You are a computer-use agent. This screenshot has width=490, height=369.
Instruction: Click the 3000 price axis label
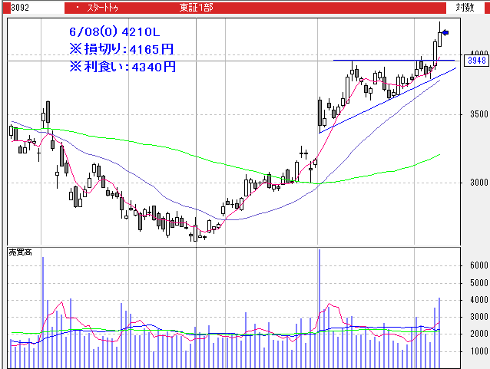477,183
